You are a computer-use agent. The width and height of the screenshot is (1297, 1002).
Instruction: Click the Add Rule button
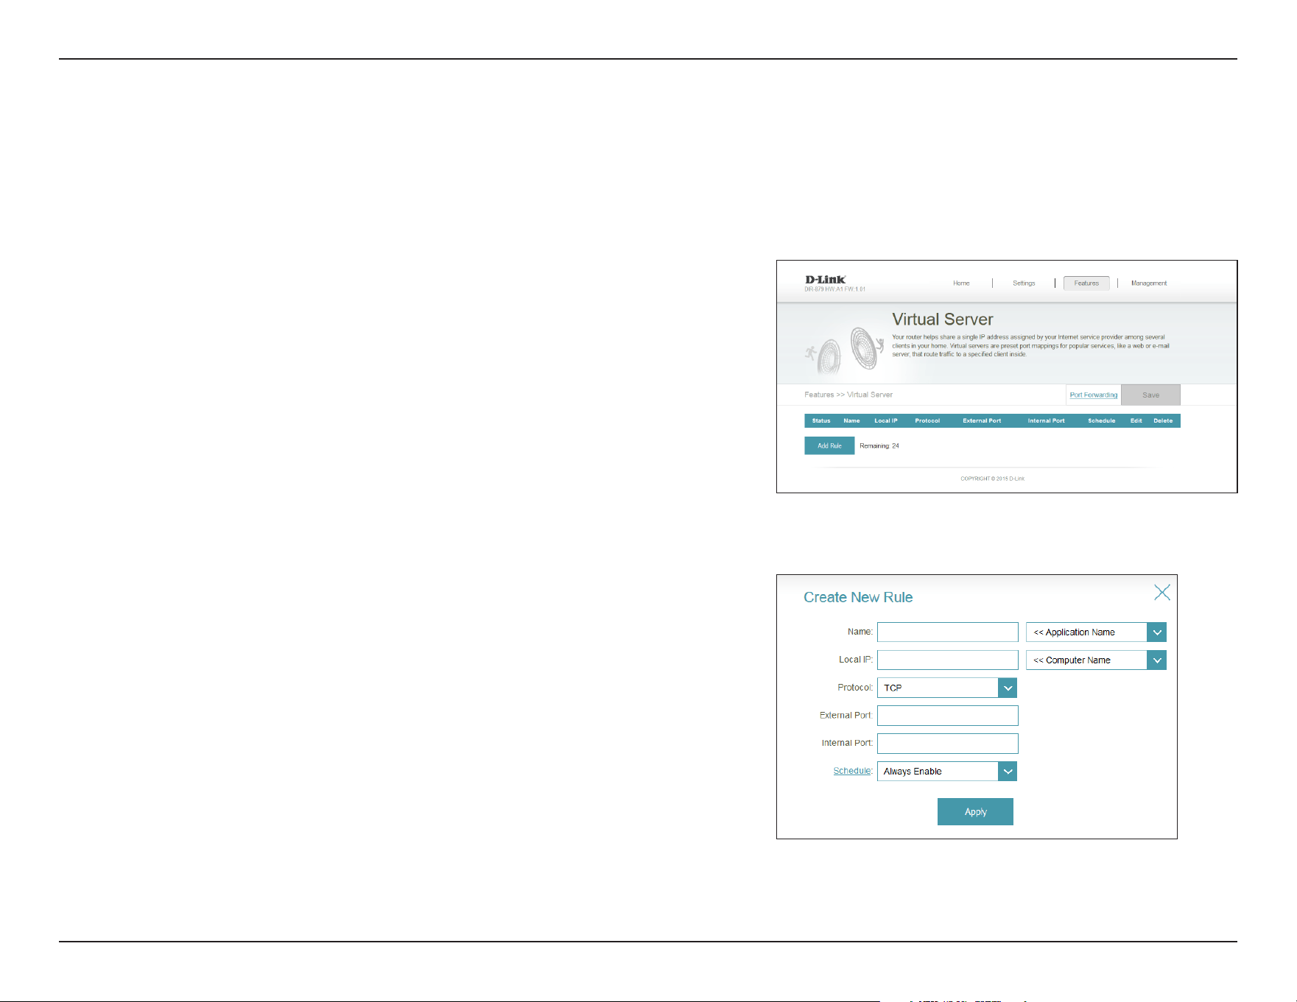[x=829, y=445]
